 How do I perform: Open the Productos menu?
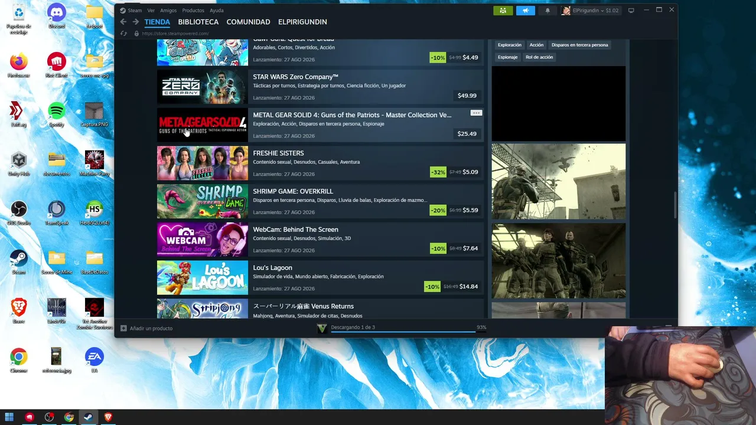[193, 11]
